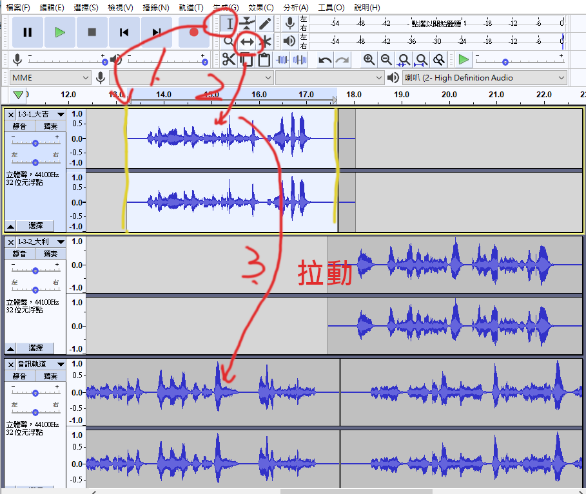
Task: Close the 音訊軌道 track
Action: 11,365
